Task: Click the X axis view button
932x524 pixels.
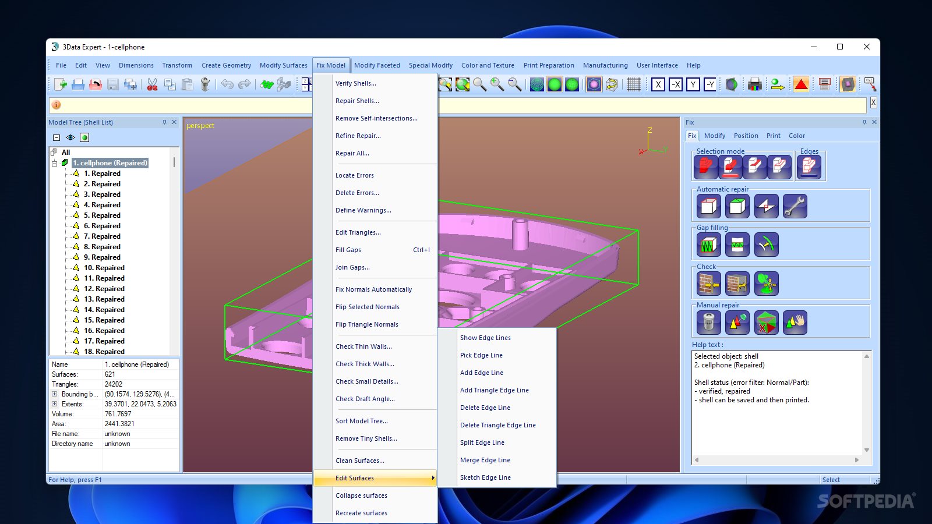Action: point(658,84)
